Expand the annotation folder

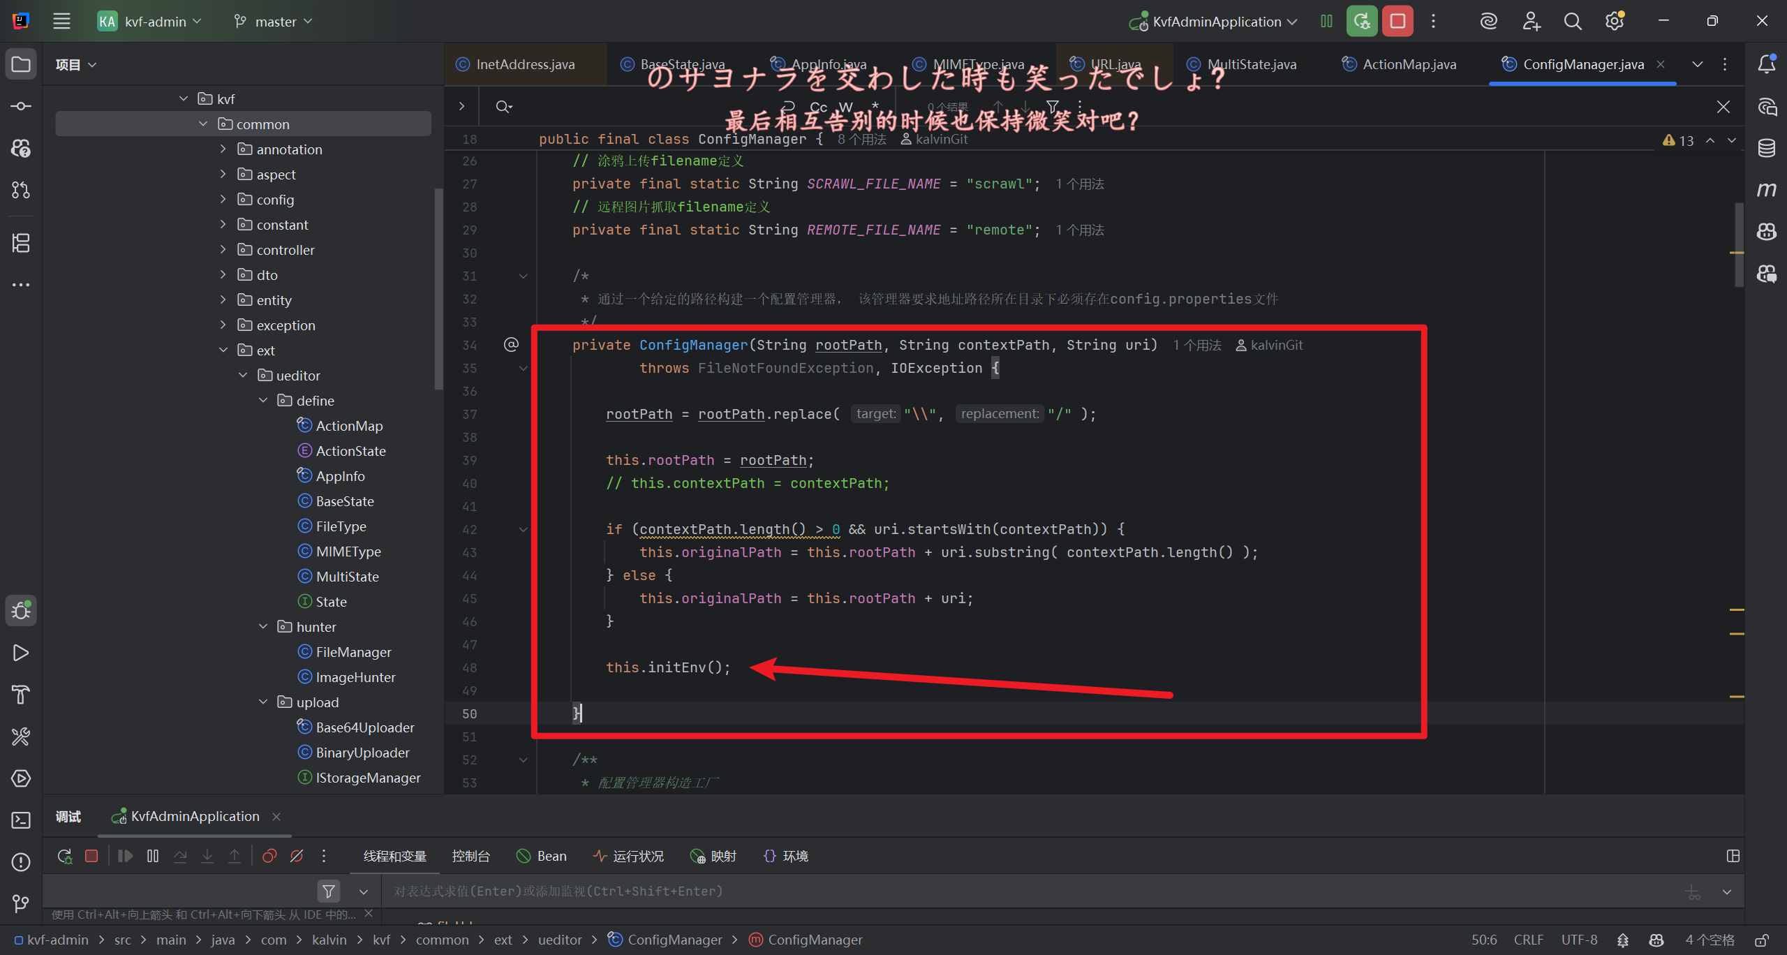pos(223,149)
